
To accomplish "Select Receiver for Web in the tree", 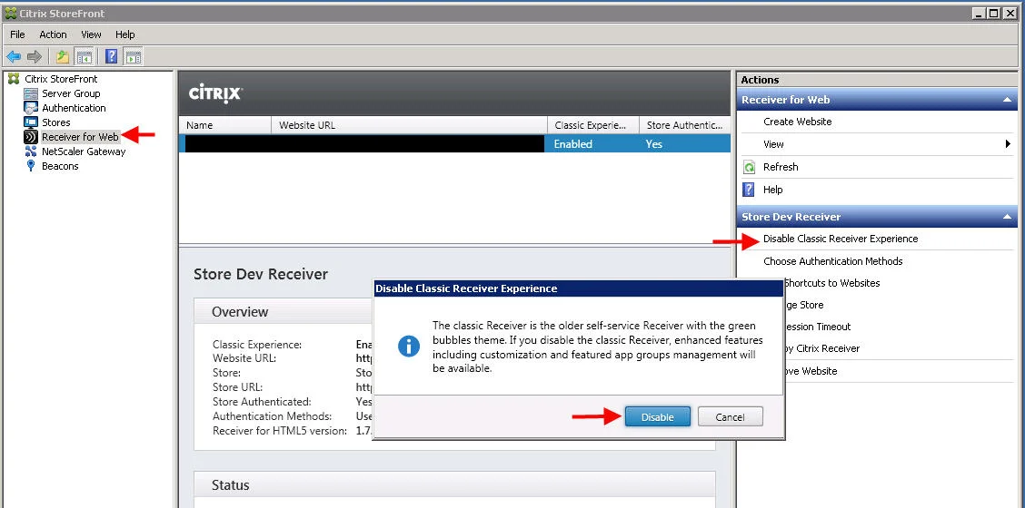I will pos(80,137).
